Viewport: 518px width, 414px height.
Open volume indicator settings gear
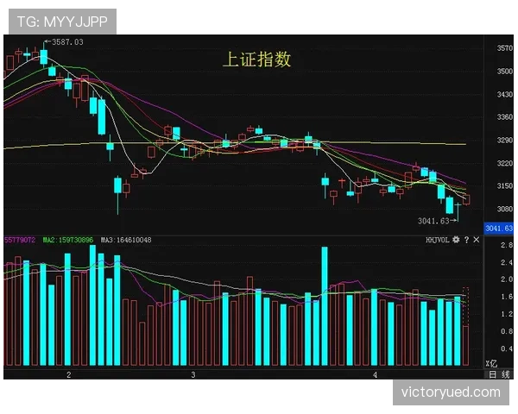456,240
